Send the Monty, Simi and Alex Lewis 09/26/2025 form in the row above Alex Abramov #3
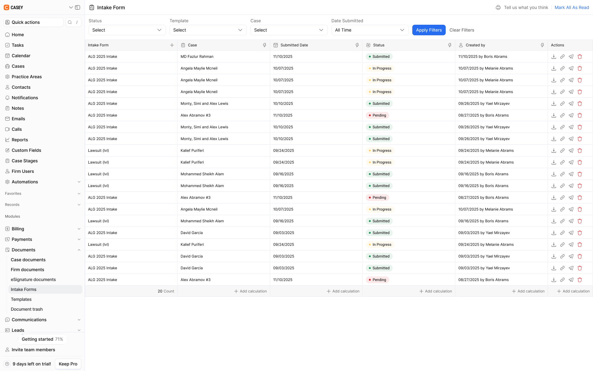This screenshot has width=593, height=371. coord(571,104)
